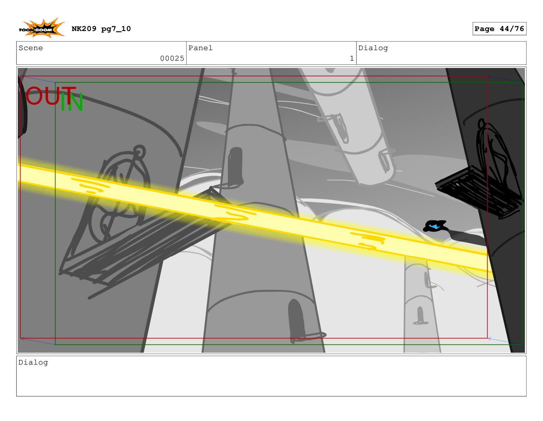Click the red 'OUT' camera frame label

[x=51, y=96]
